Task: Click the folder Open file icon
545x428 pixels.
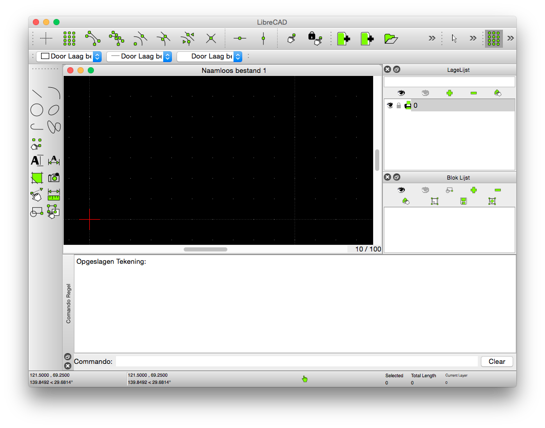Action: 391,38
